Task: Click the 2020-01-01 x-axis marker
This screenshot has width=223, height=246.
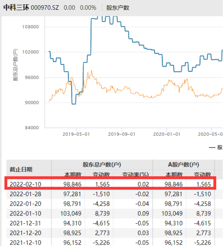Action: point(166,134)
